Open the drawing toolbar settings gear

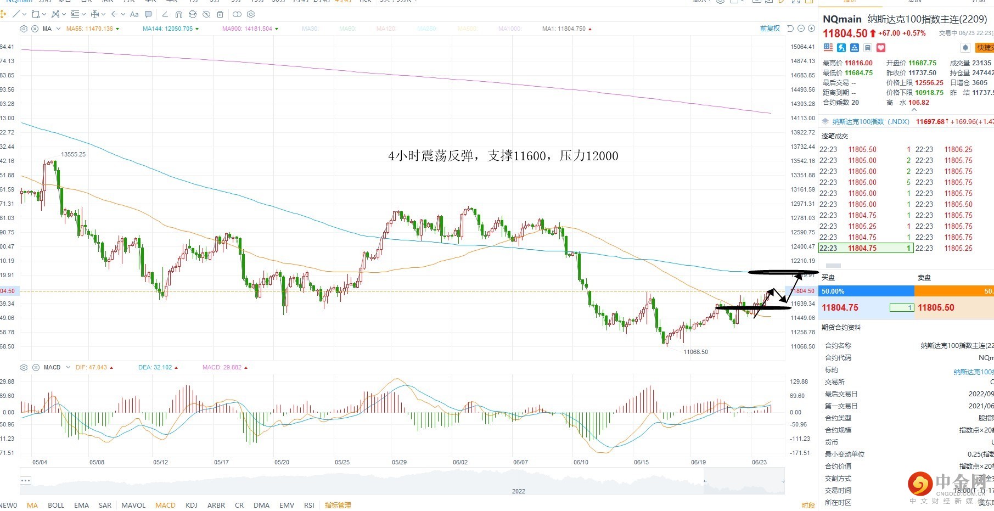tap(251, 14)
